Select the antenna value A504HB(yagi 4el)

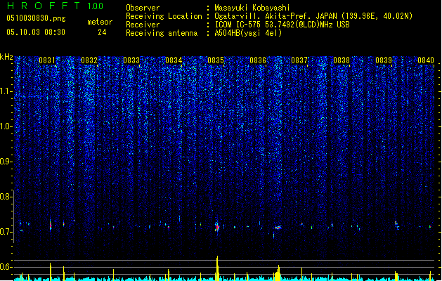(248, 33)
